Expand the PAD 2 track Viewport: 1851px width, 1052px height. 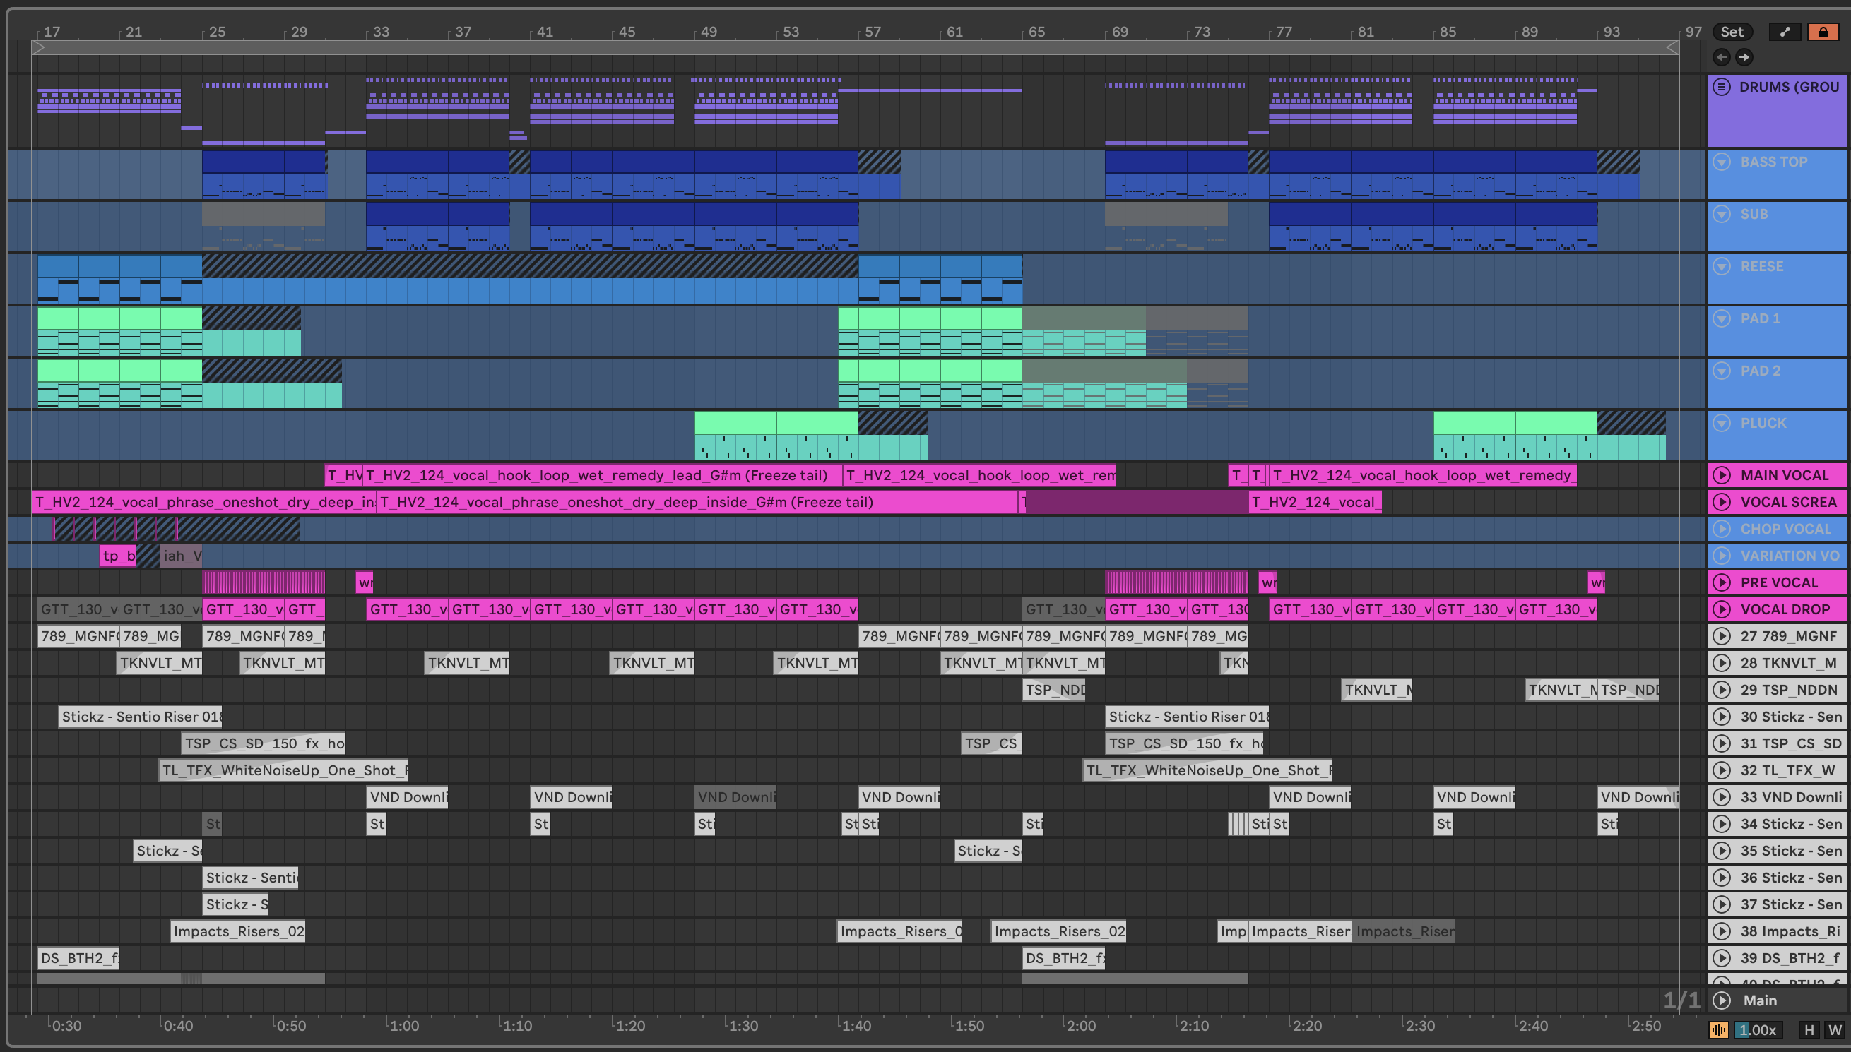point(1722,371)
